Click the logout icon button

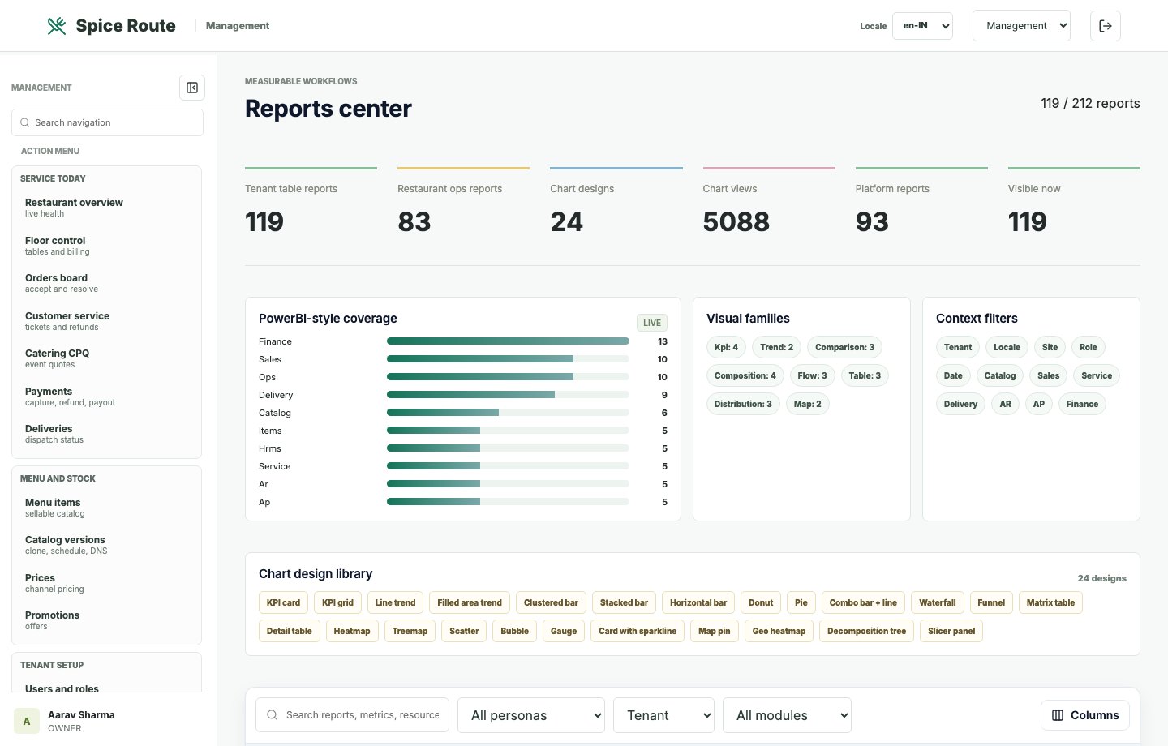[x=1106, y=26]
